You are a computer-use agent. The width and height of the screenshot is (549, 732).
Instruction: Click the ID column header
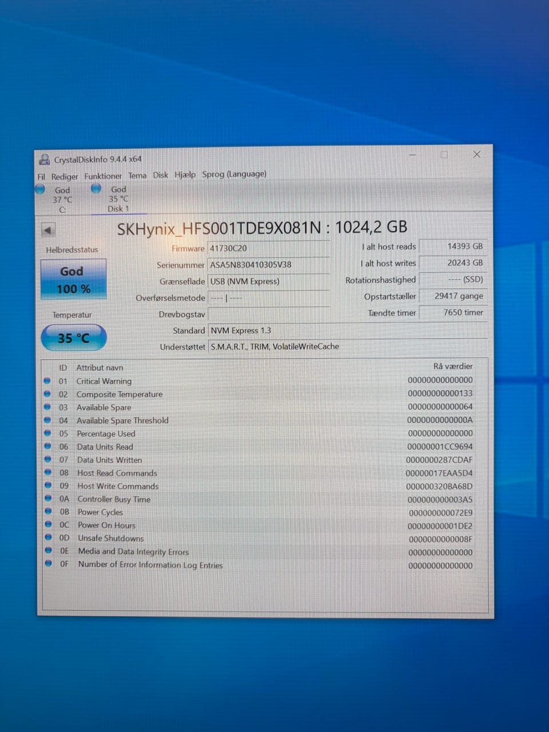(x=63, y=368)
